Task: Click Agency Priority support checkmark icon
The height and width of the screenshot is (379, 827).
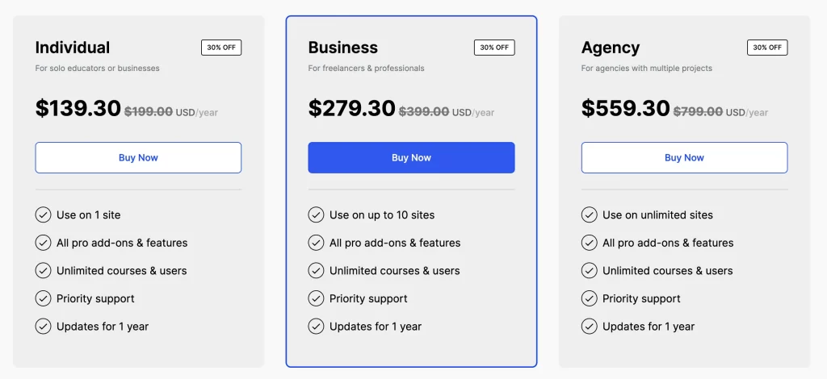Action: pyautogui.click(x=589, y=298)
